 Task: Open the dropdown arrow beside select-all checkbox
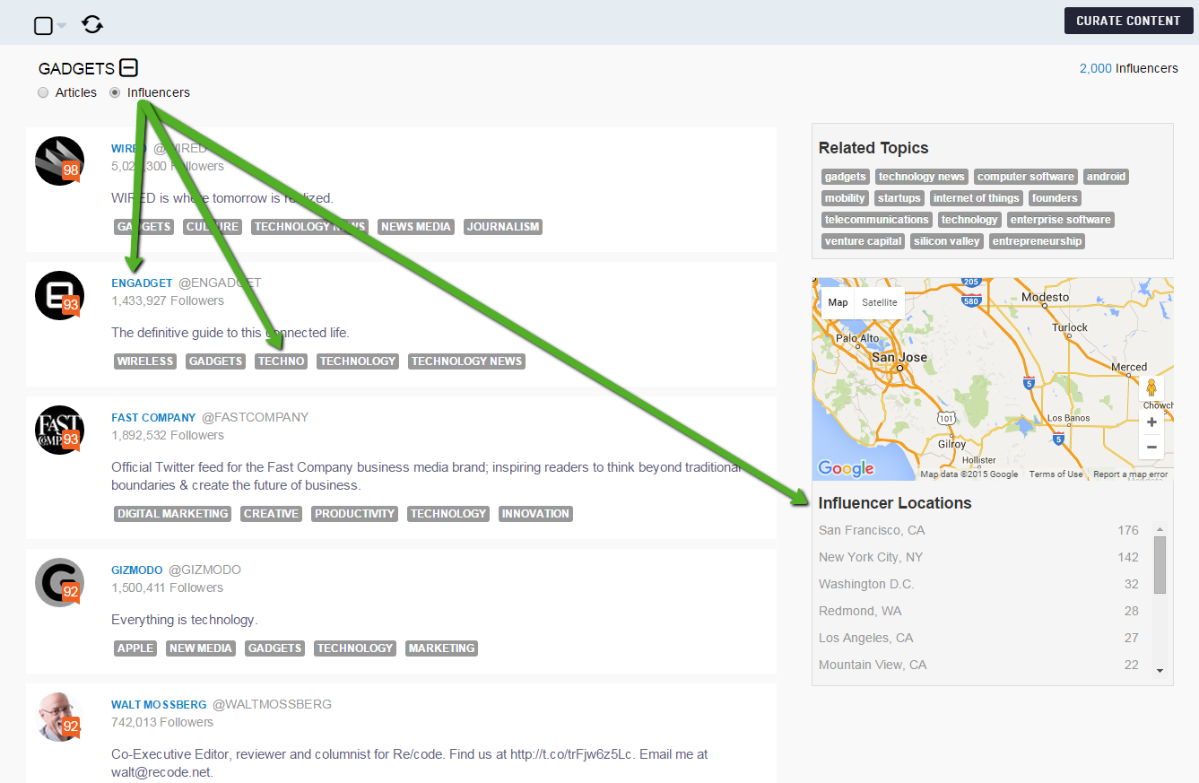tap(62, 25)
